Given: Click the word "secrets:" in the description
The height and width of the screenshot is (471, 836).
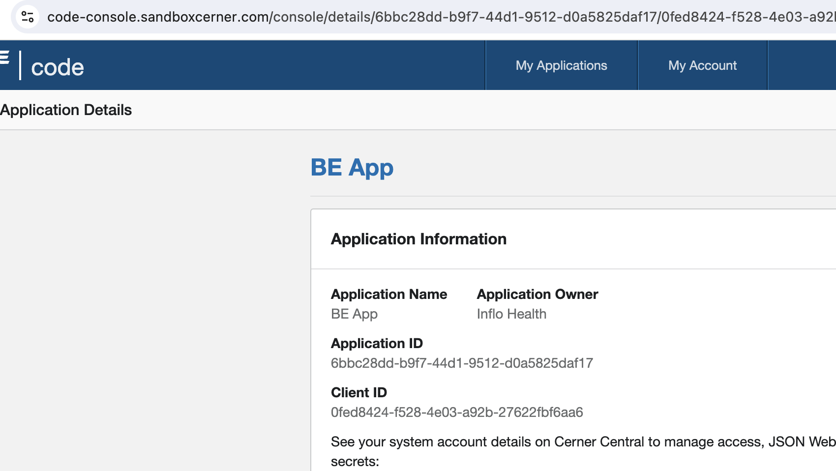Looking at the screenshot, I should pos(355,462).
